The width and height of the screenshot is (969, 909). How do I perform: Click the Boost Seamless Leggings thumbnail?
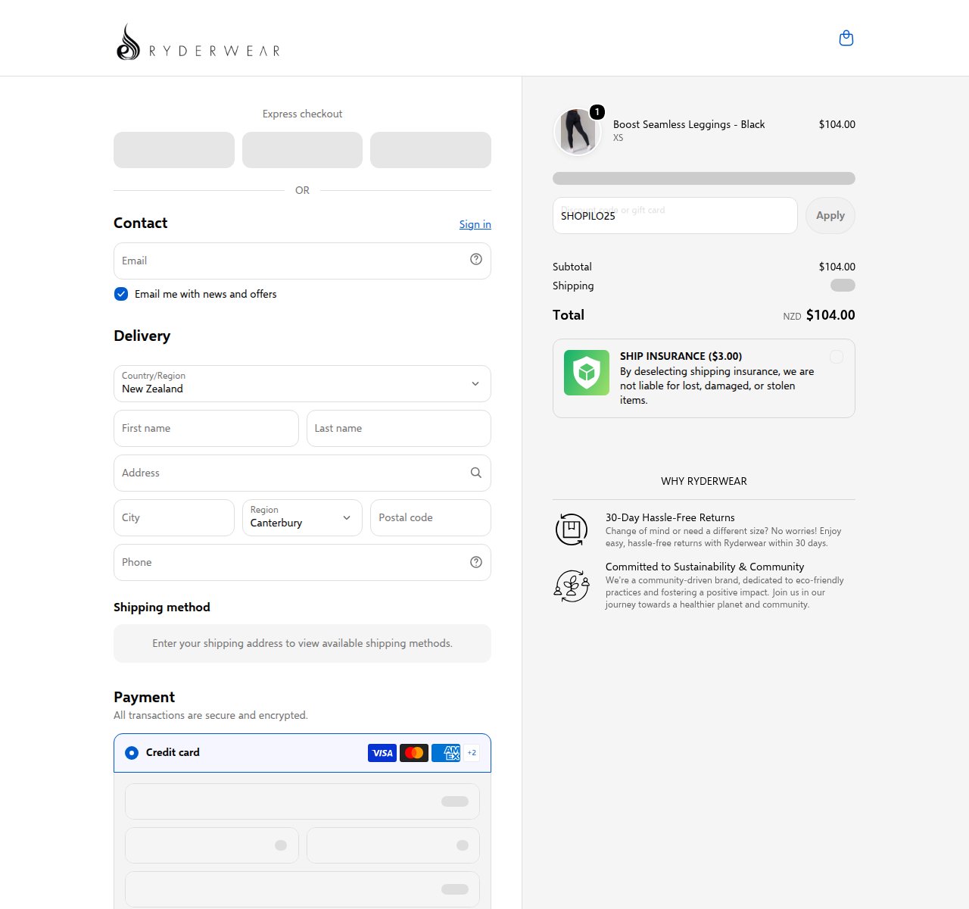578,131
